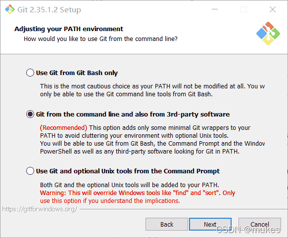Click the "Adjusting your PATH environment" heading

pyautogui.click(x=69, y=29)
